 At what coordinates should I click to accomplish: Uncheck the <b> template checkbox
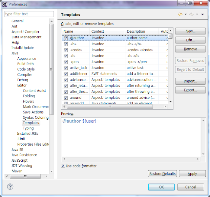[x=66, y=44]
